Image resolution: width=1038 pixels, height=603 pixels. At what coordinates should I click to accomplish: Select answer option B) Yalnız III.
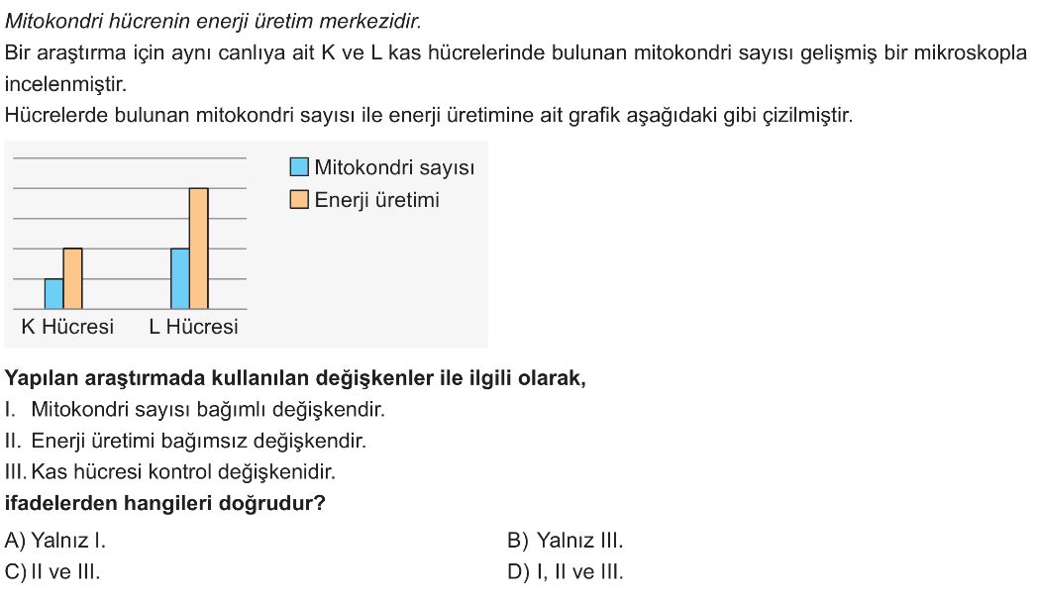click(566, 541)
